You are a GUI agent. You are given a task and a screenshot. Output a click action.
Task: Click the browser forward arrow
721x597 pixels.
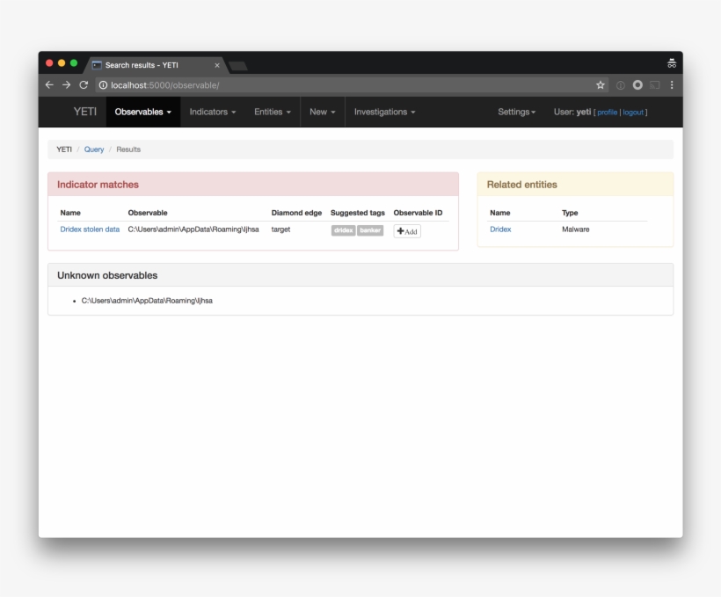pyautogui.click(x=67, y=85)
